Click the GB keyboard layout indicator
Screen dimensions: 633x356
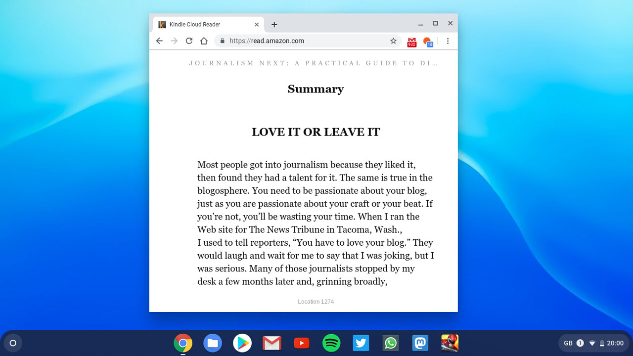568,343
